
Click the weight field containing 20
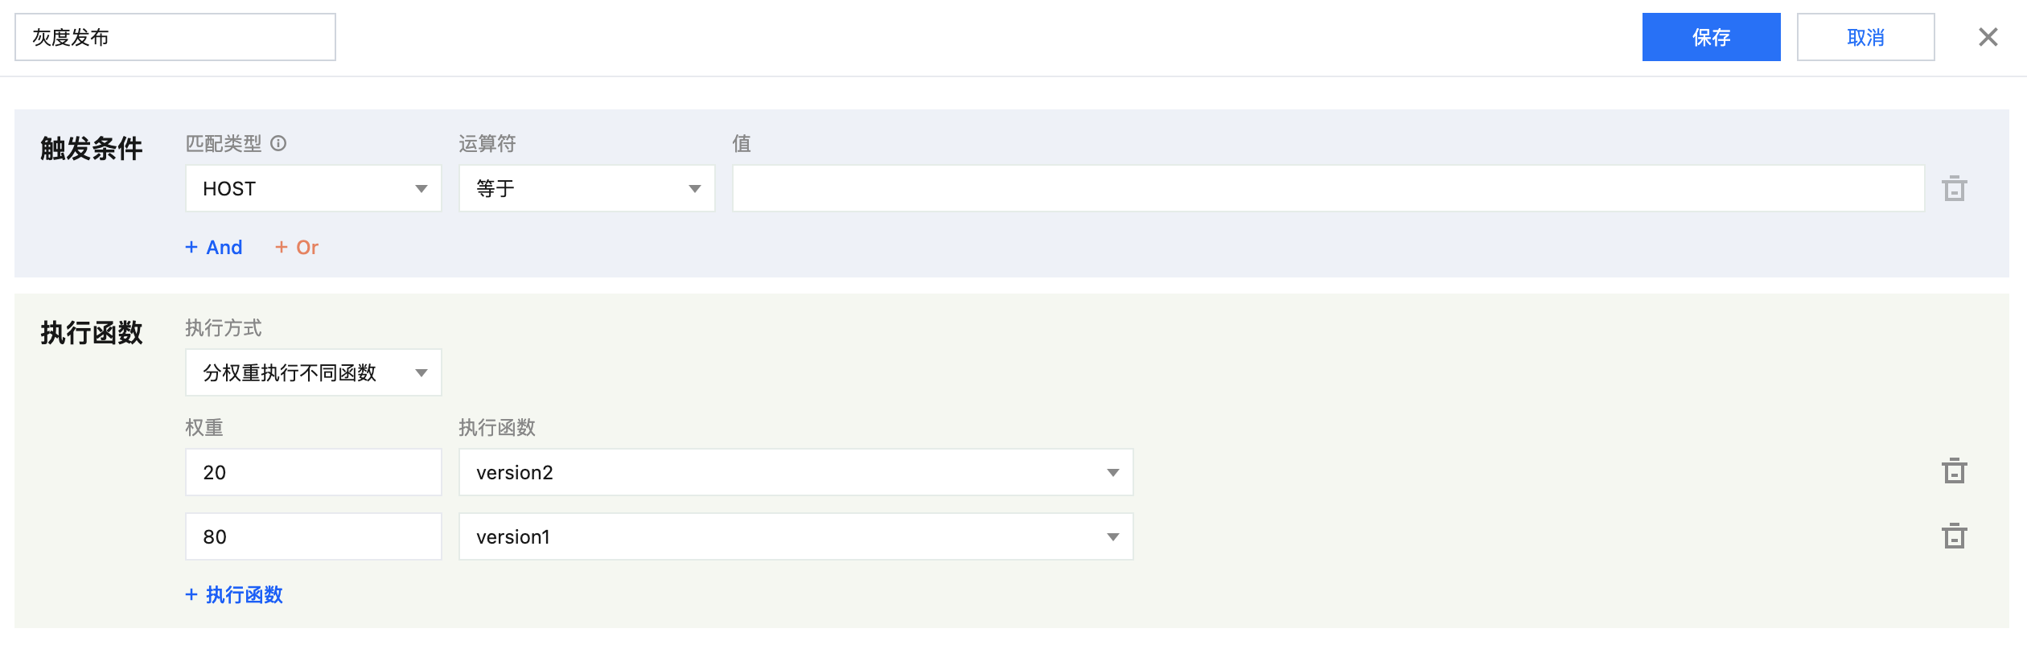click(x=313, y=472)
